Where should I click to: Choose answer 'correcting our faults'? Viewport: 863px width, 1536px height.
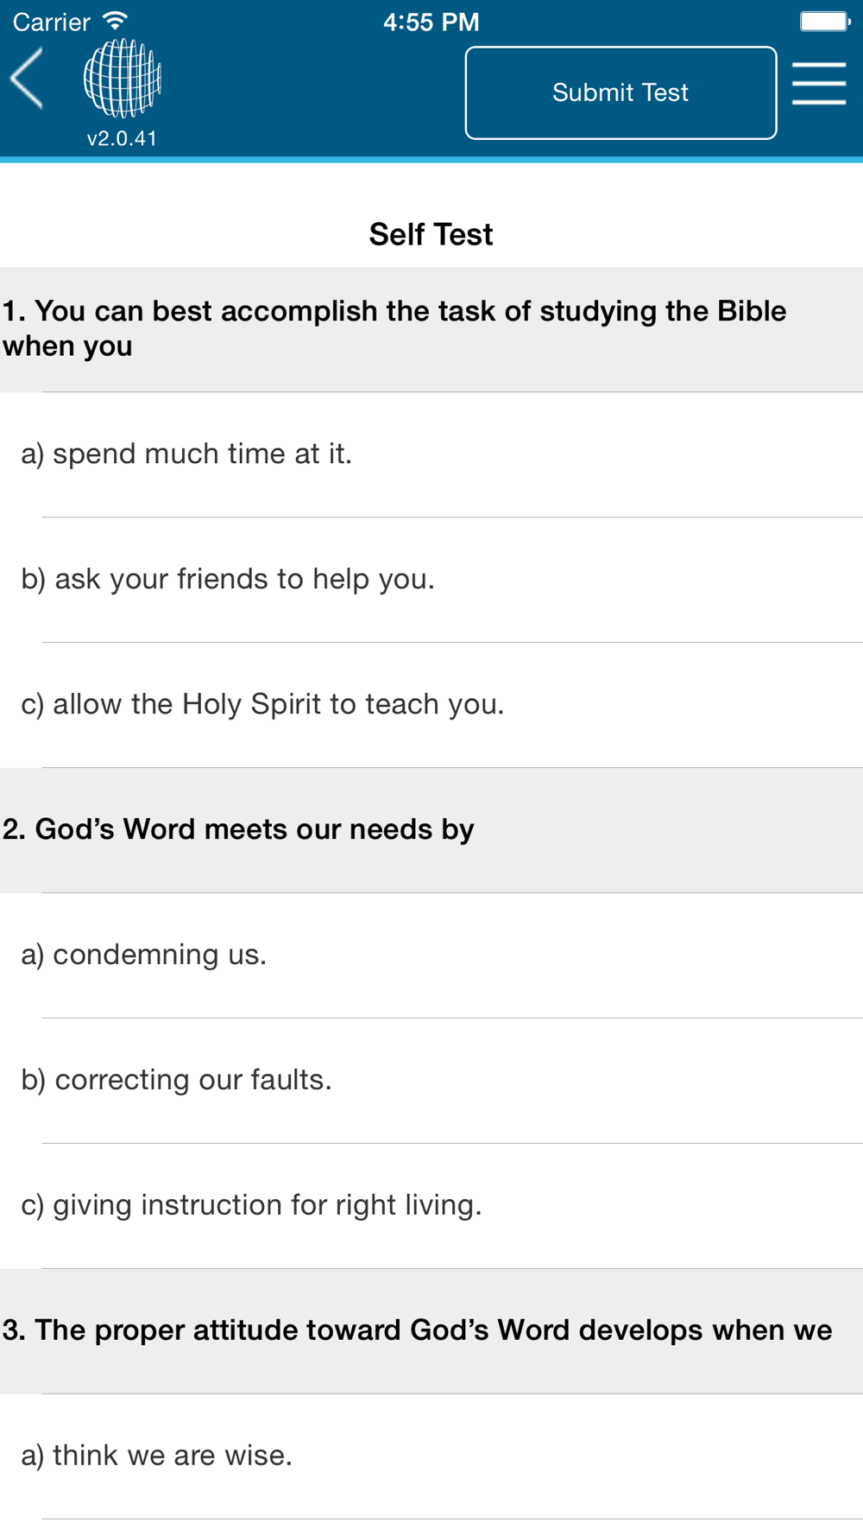tap(431, 1081)
